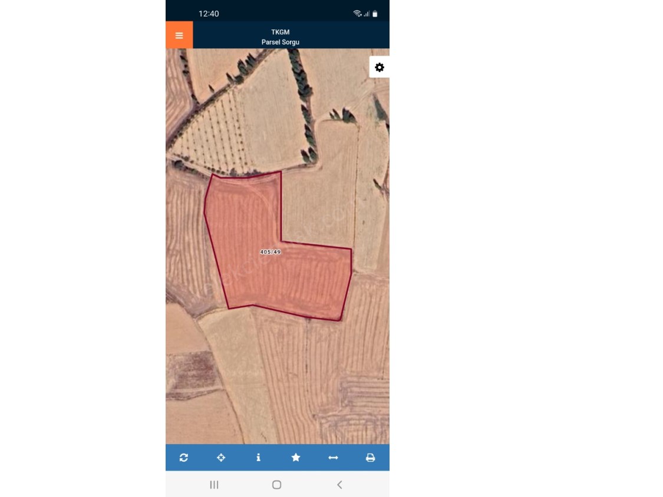Screen dimensions: 663x497
Task: Tap the refresh arrows icon
Action: pos(184,458)
